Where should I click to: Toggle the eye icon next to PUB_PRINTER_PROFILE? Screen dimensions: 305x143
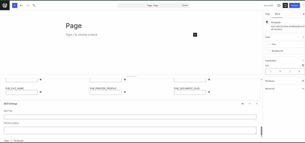click(x=125, y=92)
